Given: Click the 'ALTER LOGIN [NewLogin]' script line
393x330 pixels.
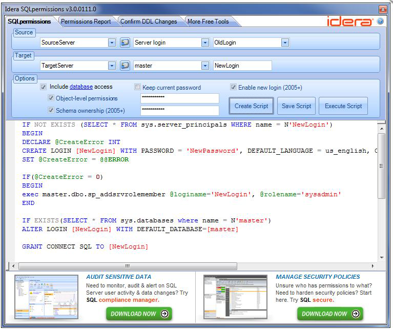Looking at the screenshot, I should point(130,229).
